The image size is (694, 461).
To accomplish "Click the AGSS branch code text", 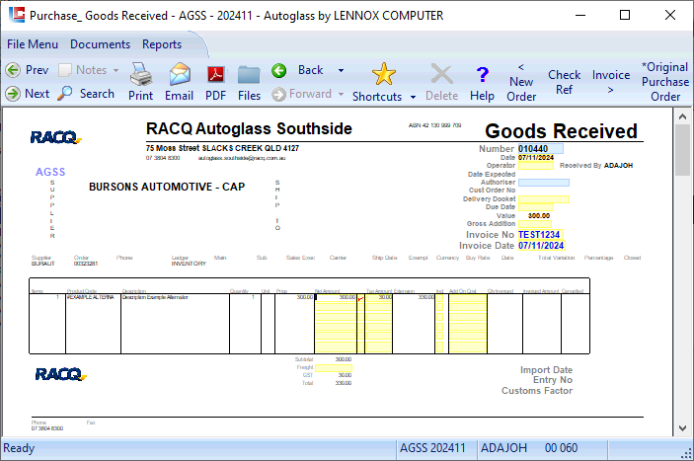I will (50, 172).
